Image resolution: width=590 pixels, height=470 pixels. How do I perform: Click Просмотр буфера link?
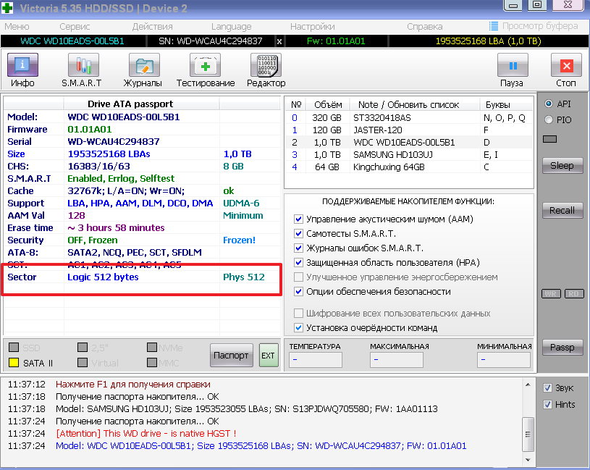coord(540,26)
